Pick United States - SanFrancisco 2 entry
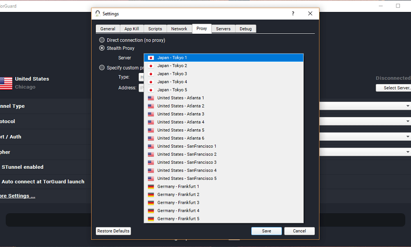 tap(224, 154)
